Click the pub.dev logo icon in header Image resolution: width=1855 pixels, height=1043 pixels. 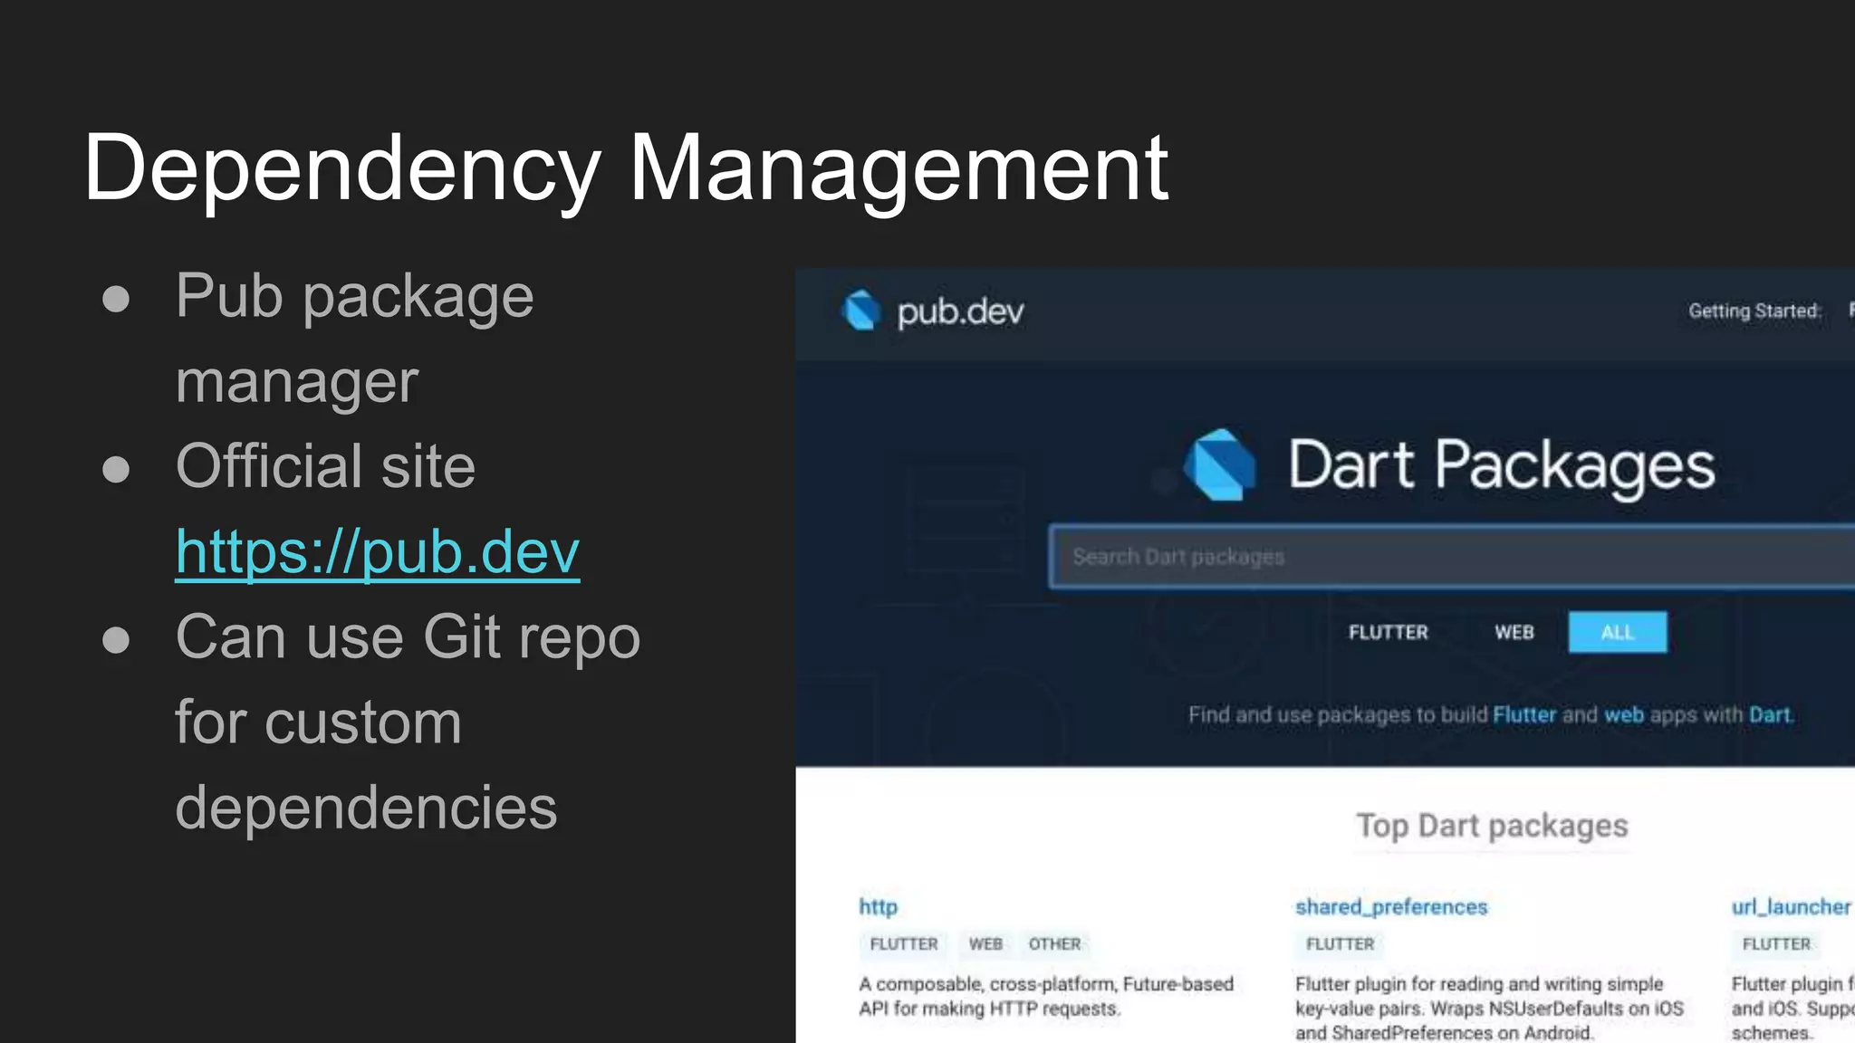tap(861, 311)
